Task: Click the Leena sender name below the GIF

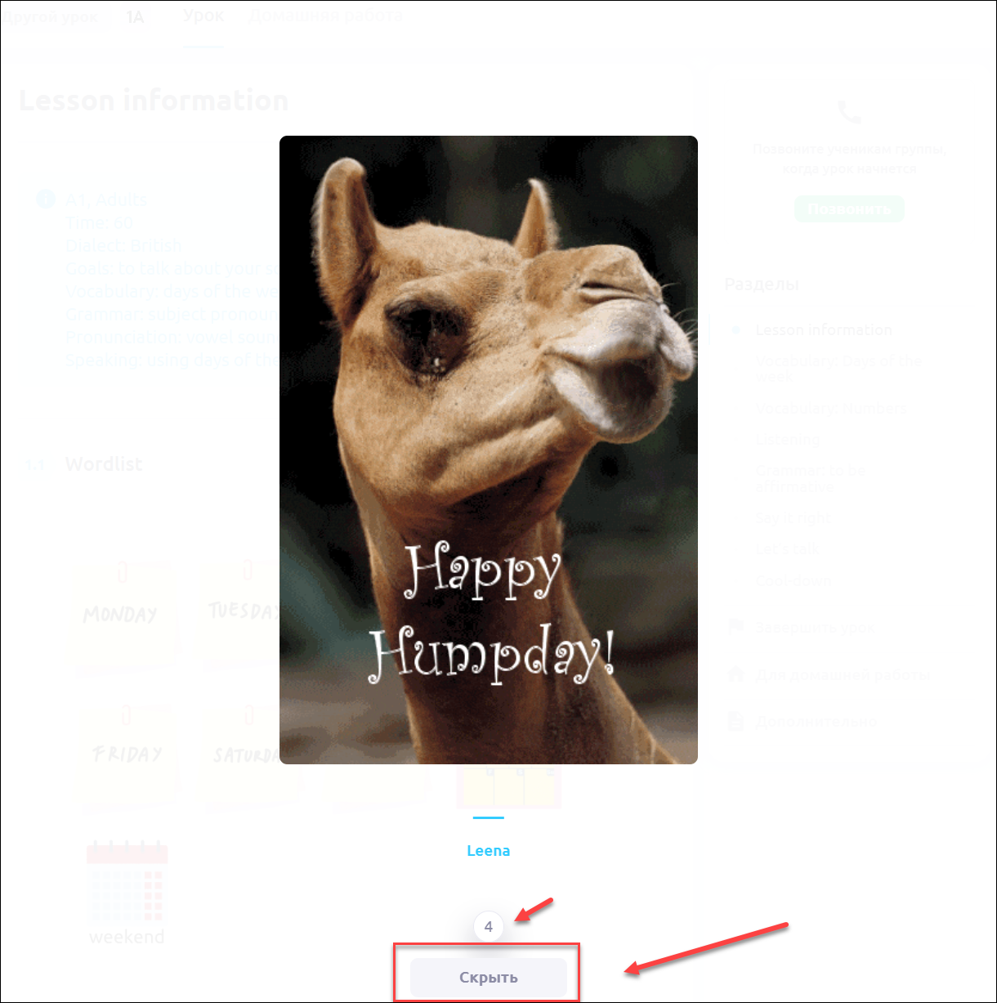Action: [488, 851]
